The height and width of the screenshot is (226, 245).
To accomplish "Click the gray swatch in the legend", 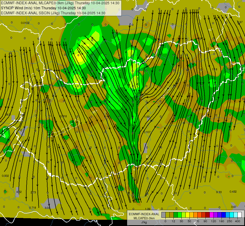I will 164,215.
